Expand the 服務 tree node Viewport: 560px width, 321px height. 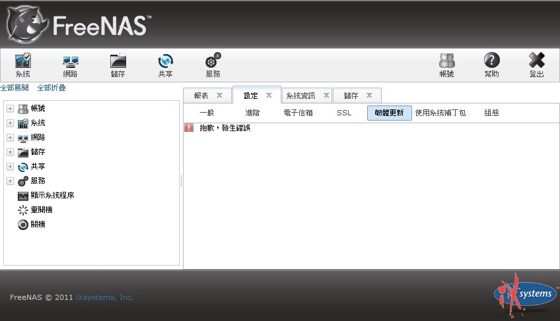[10, 181]
